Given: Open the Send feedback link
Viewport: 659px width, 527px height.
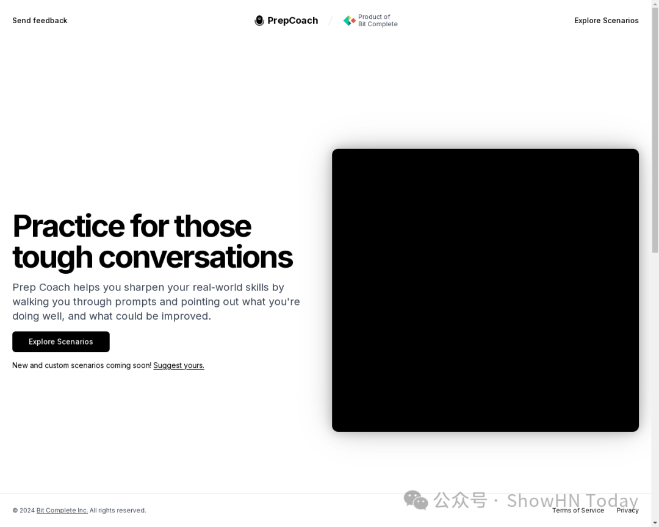Looking at the screenshot, I should point(40,21).
